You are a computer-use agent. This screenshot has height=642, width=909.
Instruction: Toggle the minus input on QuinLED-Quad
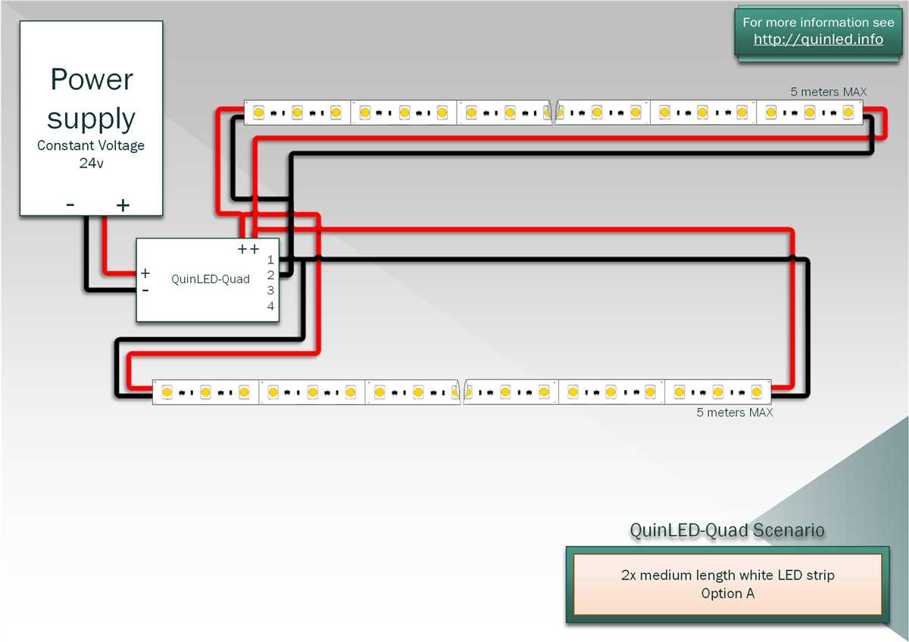click(144, 289)
